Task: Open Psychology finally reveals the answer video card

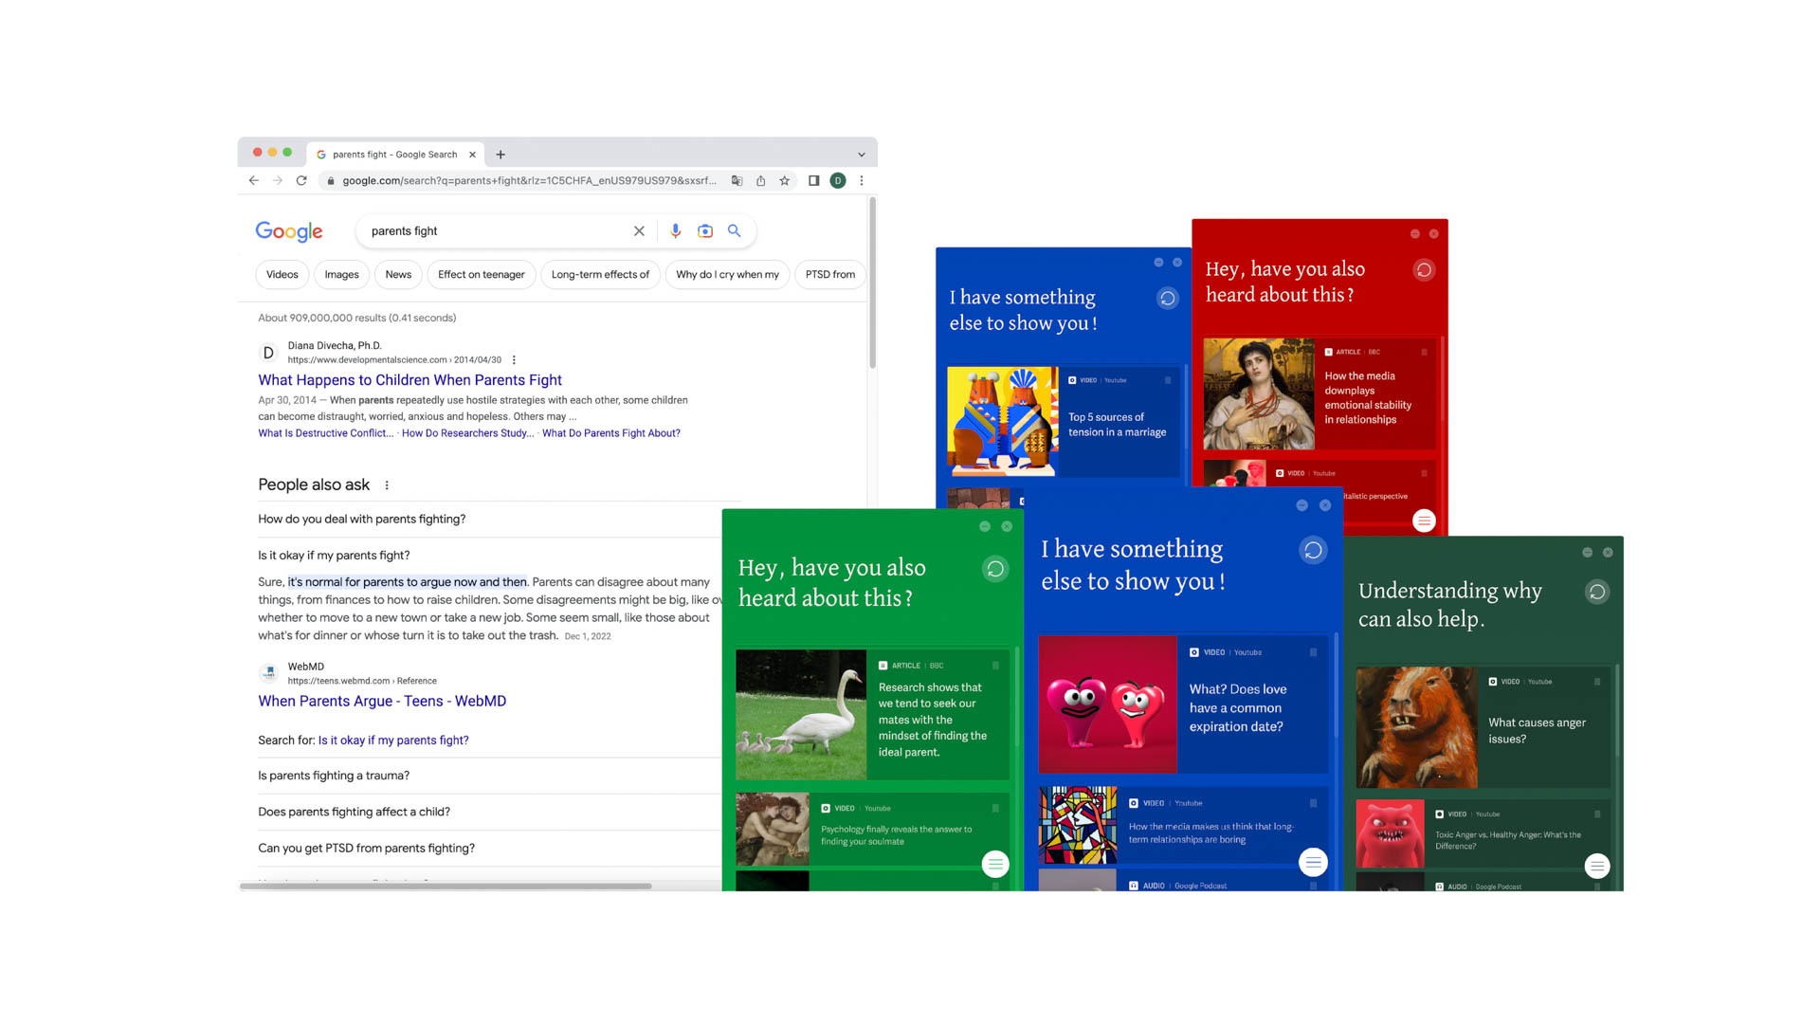Action: coord(872,829)
